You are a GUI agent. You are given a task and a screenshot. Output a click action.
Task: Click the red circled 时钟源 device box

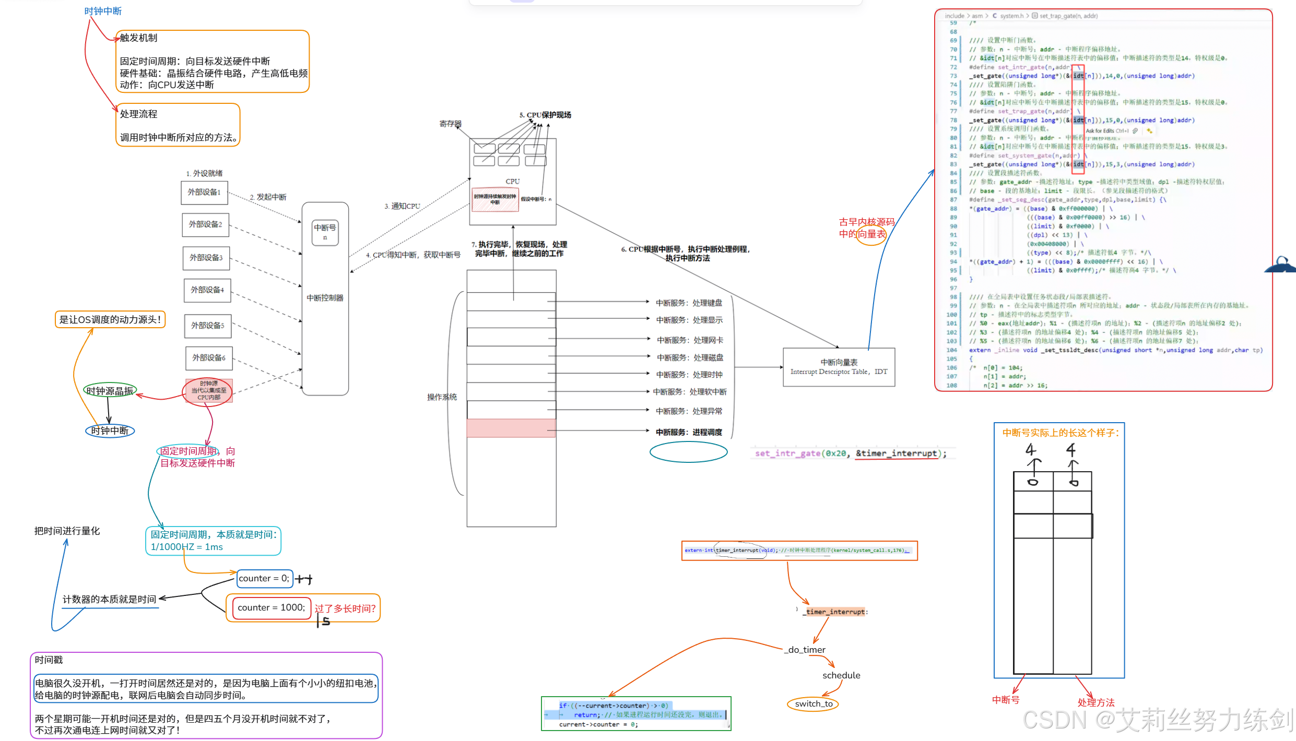(x=209, y=390)
